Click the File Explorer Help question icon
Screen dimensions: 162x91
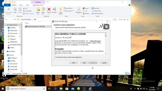point(129,5)
